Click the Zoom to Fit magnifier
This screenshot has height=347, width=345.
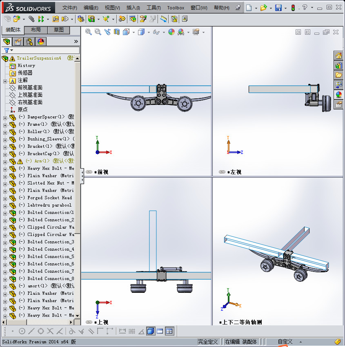[89, 32]
